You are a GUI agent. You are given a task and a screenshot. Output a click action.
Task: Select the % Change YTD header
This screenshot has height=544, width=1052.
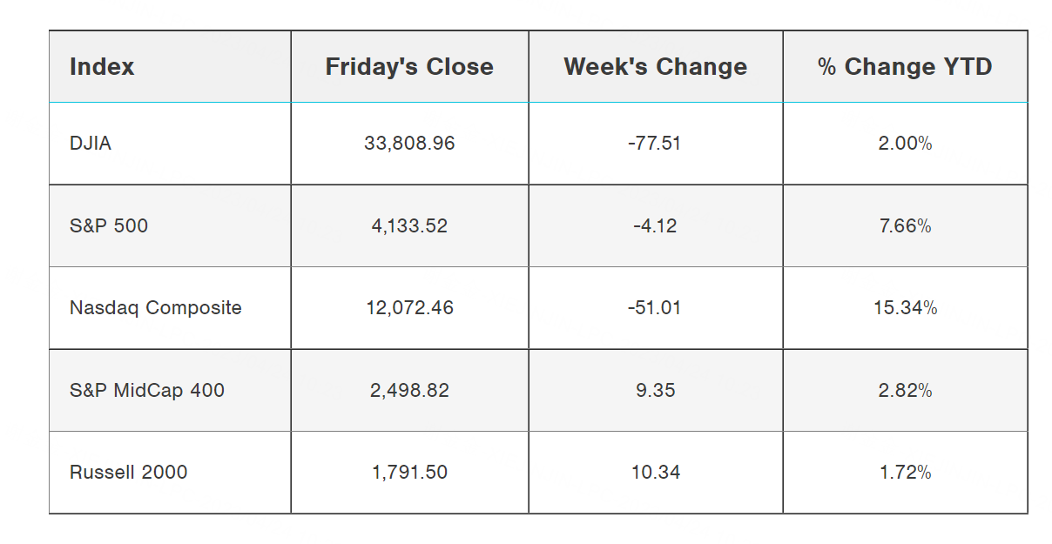tap(905, 67)
